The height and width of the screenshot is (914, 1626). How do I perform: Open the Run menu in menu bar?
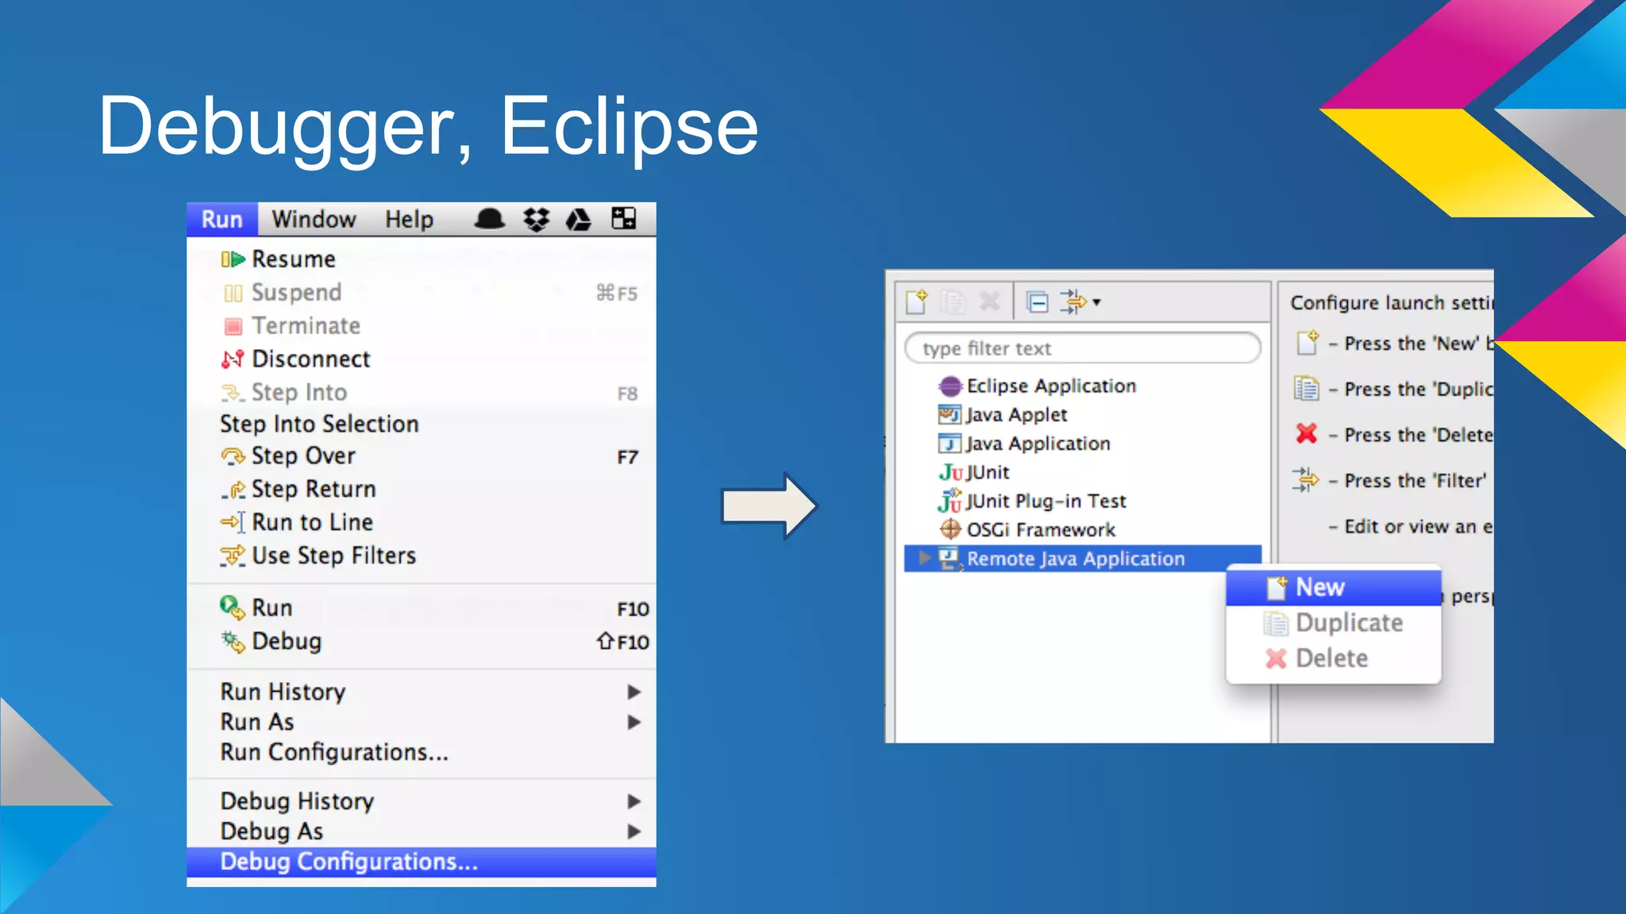(222, 219)
